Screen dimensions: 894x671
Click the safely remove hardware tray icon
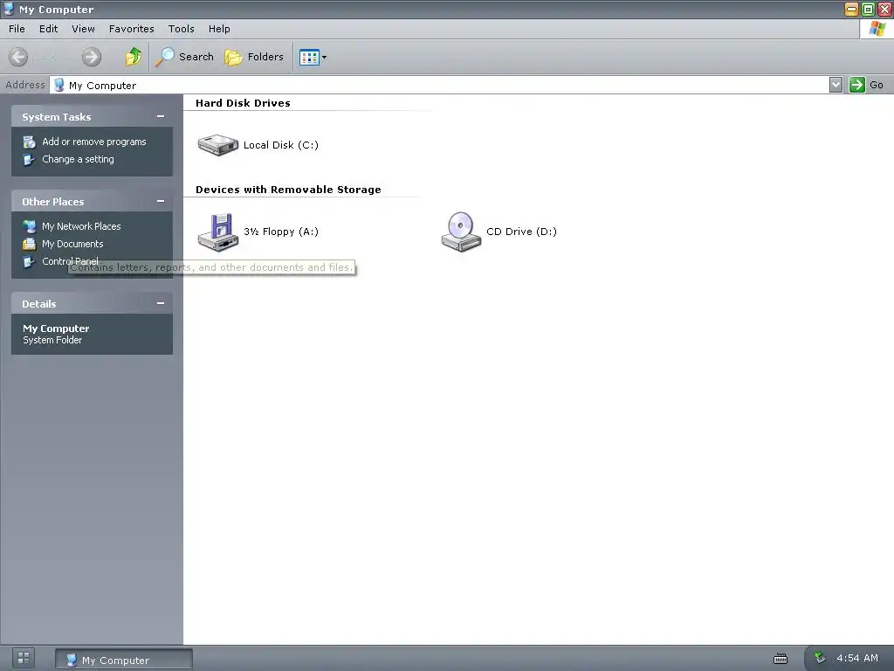click(820, 658)
